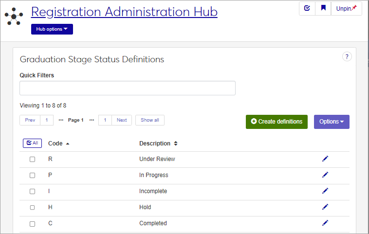Select the checkbox next to Hold
The width and height of the screenshot is (369, 234).
point(32,207)
